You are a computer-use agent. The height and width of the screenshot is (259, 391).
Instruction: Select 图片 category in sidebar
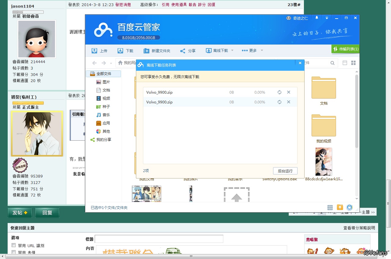point(103,82)
